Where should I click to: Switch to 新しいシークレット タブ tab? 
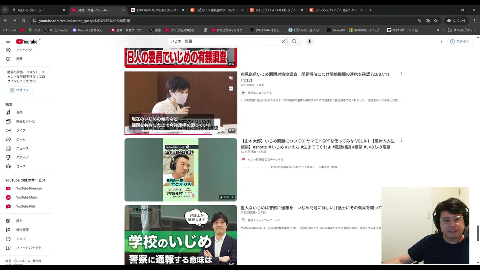37,10
